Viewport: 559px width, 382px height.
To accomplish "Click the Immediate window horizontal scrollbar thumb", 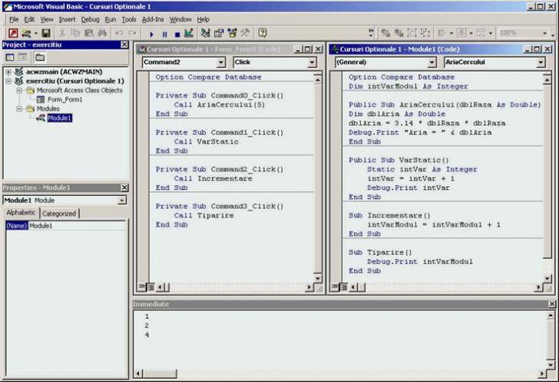I will pyautogui.click(x=160, y=374).
